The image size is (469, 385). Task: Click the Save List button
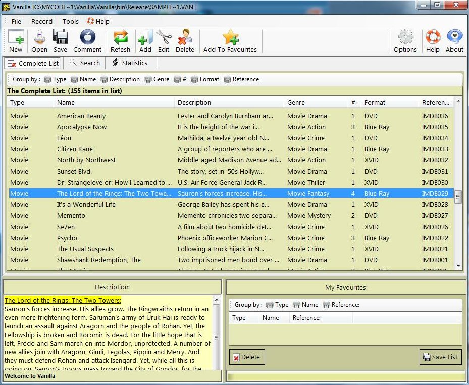tap(440, 357)
